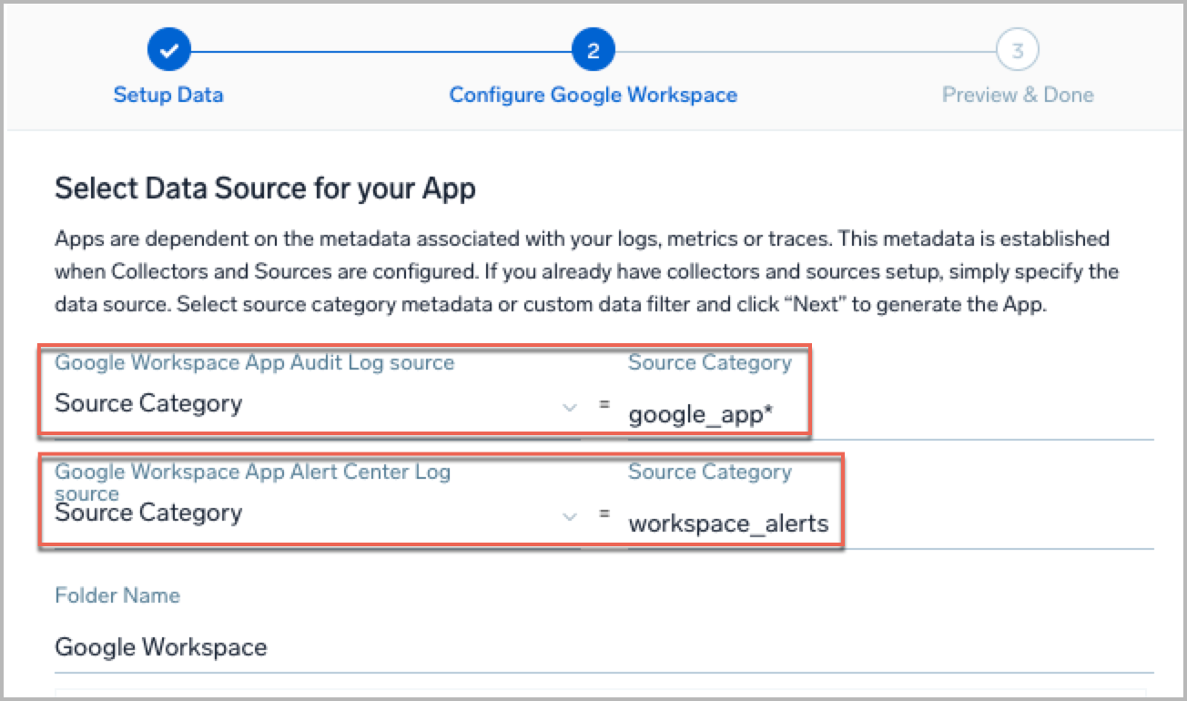Click the Setup Data completed checkmark icon
The height and width of the screenshot is (701, 1187).
[x=168, y=49]
